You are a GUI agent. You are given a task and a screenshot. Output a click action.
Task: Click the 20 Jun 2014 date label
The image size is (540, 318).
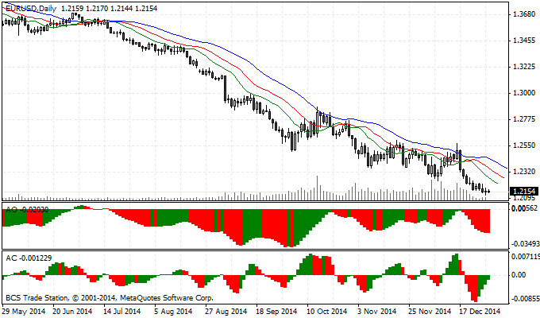pos(72,312)
